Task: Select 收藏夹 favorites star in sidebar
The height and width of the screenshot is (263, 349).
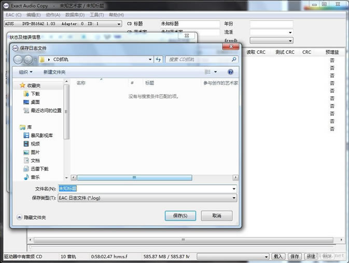Action: click(22, 85)
